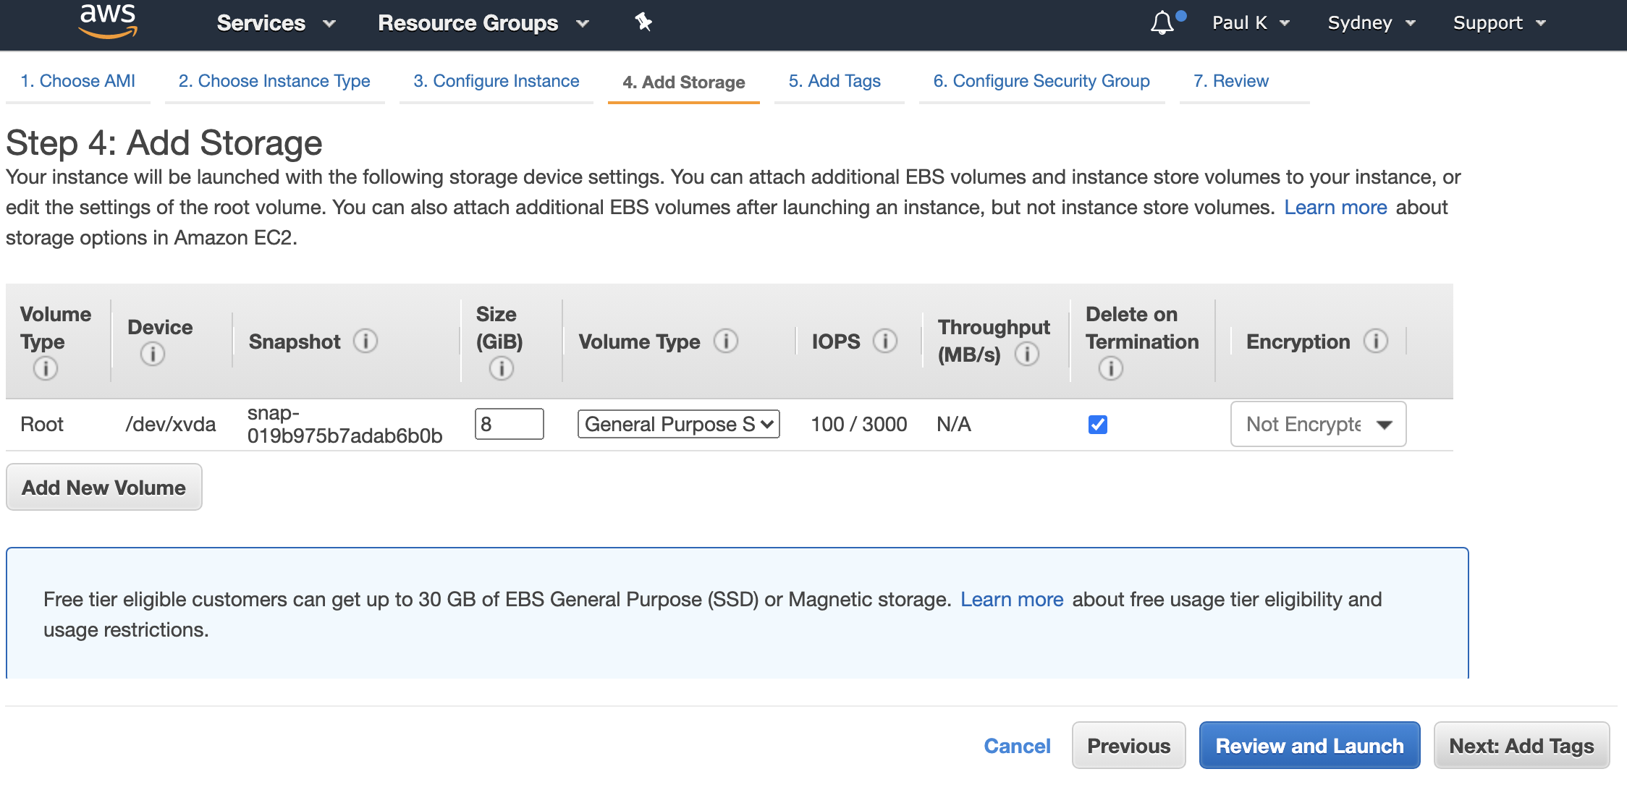Click info icon under Delete on Termination
Screen dimensions: 1627x790
[1111, 369]
